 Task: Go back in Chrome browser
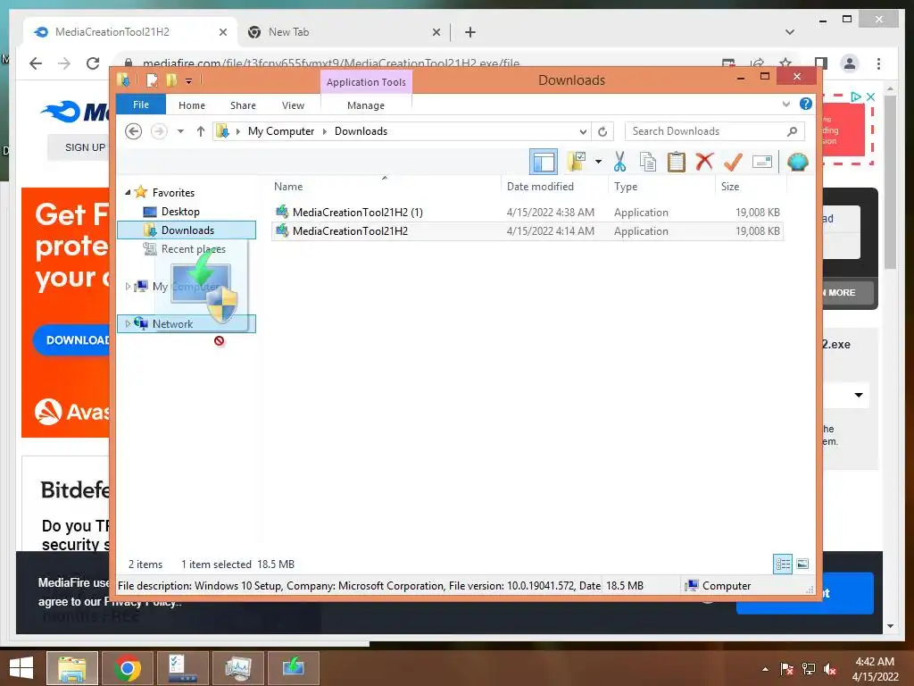[x=36, y=63]
